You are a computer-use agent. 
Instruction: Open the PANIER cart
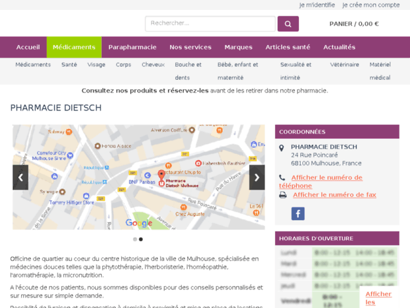coord(354,24)
